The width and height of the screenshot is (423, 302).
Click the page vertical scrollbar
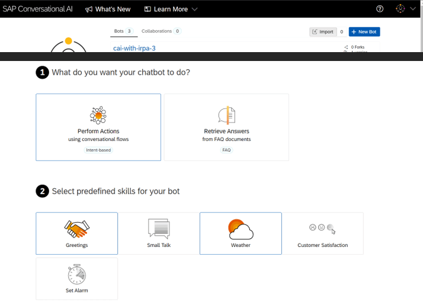[421, 26]
